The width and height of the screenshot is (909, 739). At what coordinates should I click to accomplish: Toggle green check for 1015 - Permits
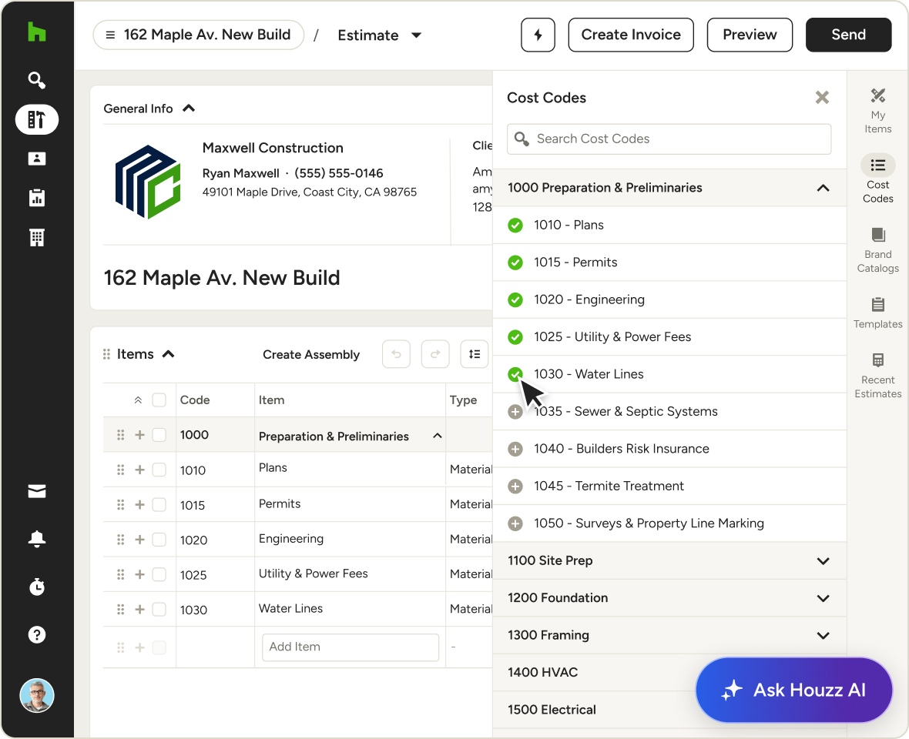[x=515, y=262]
